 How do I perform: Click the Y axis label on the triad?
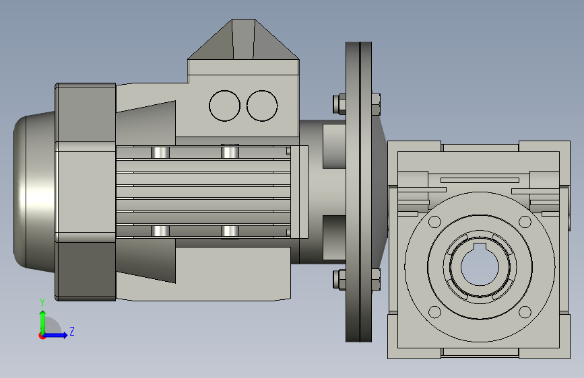pyautogui.click(x=42, y=303)
